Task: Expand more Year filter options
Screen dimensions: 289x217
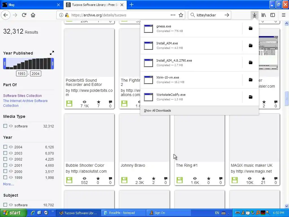Action: (x=8, y=184)
